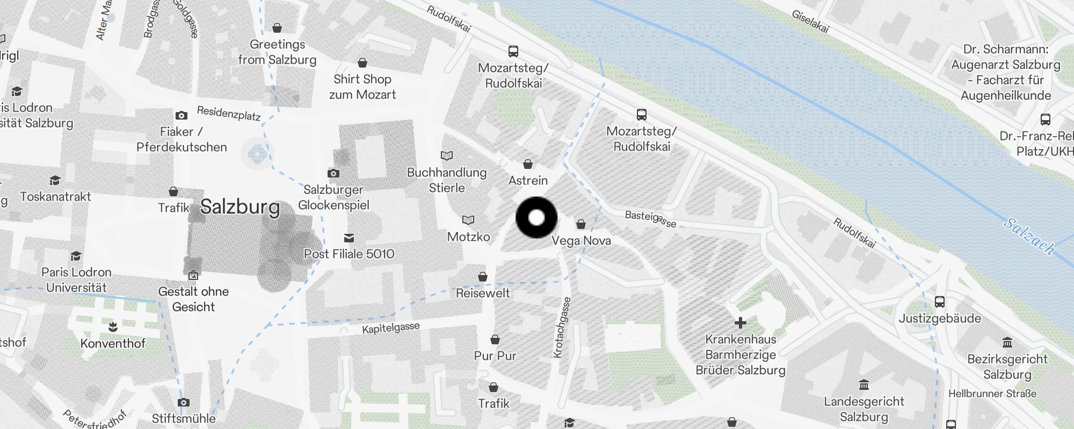Select the Landesgericht Salzburg courthouse icon
The width and height of the screenshot is (1074, 429).
tap(864, 385)
